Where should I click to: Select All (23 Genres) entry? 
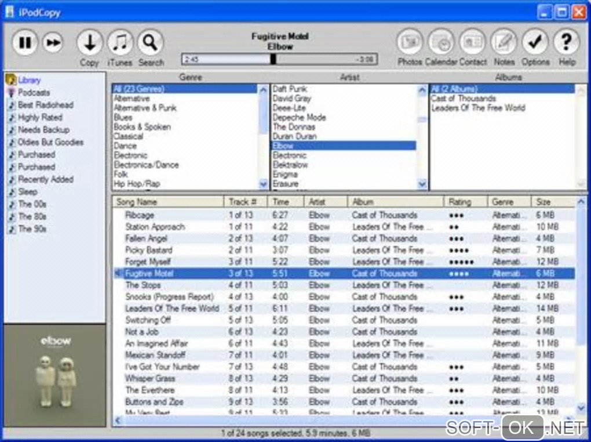click(x=185, y=89)
